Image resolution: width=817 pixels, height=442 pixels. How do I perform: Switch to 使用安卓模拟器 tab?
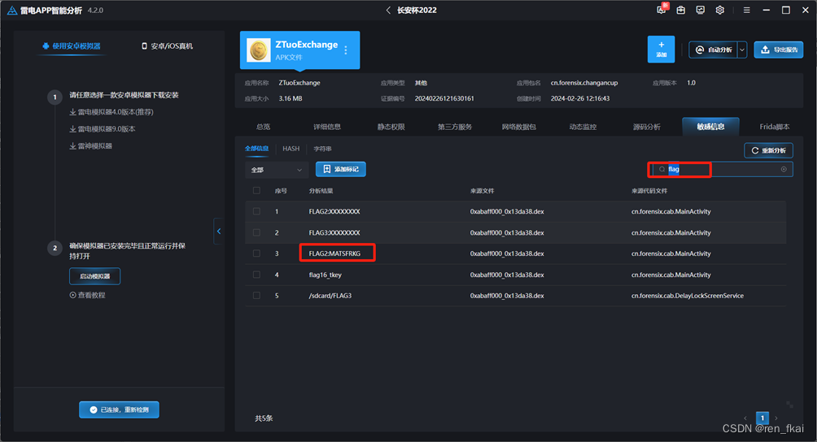(72, 46)
